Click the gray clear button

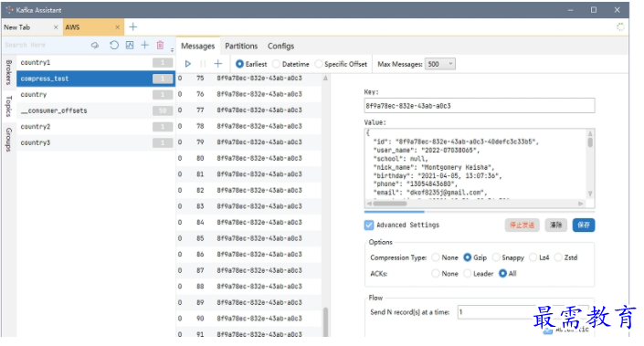point(555,225)
